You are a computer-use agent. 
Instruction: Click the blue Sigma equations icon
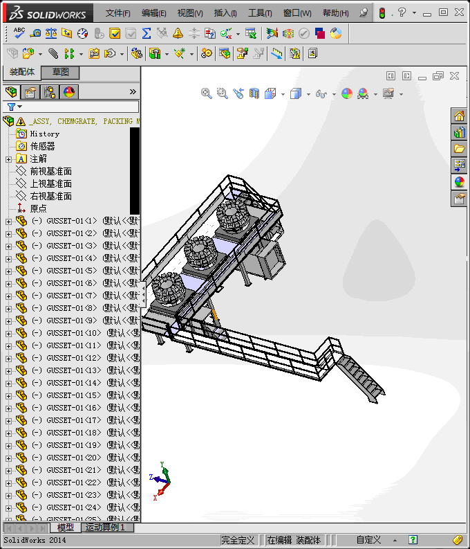pyautogui.click(x=147, y=33)
